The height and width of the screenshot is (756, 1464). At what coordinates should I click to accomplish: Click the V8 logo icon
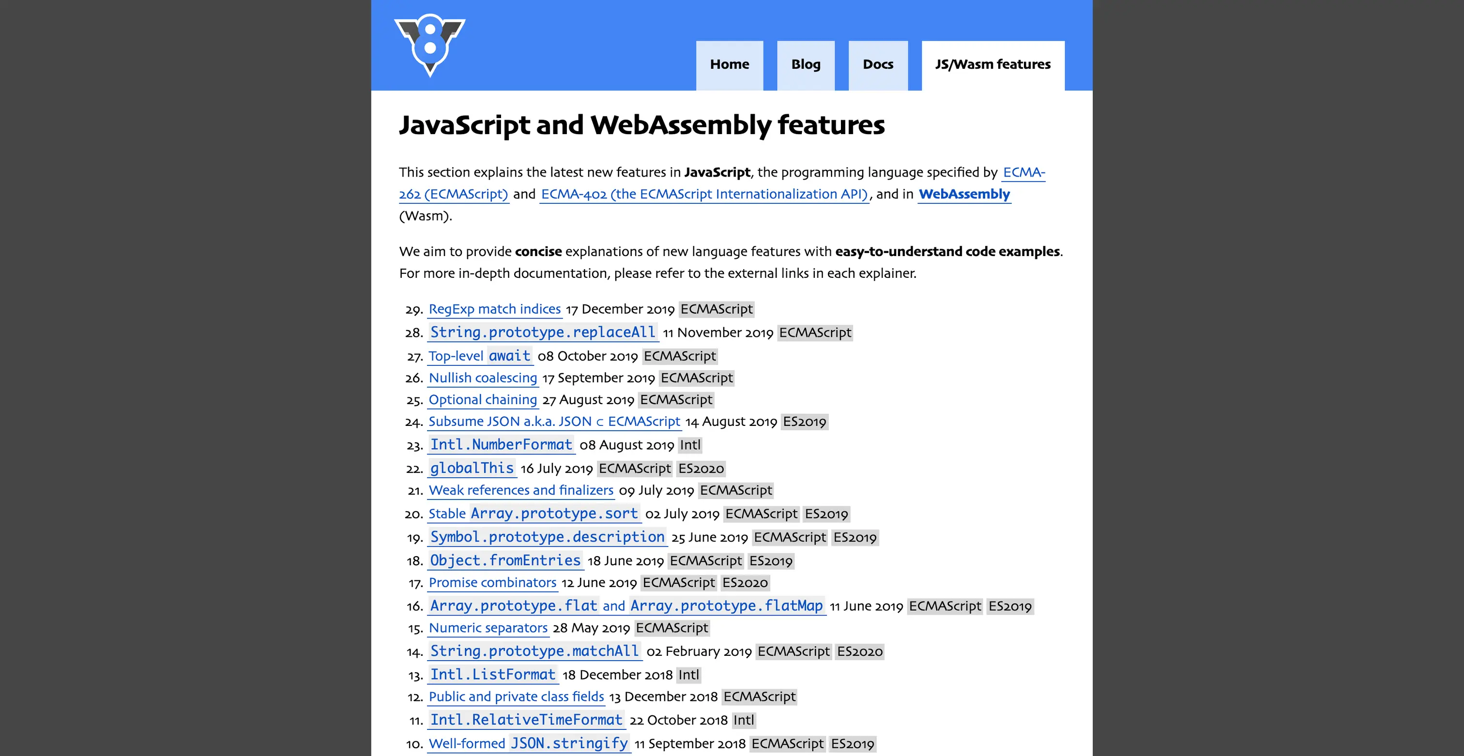pyautogui.click(x=429, y=45)
